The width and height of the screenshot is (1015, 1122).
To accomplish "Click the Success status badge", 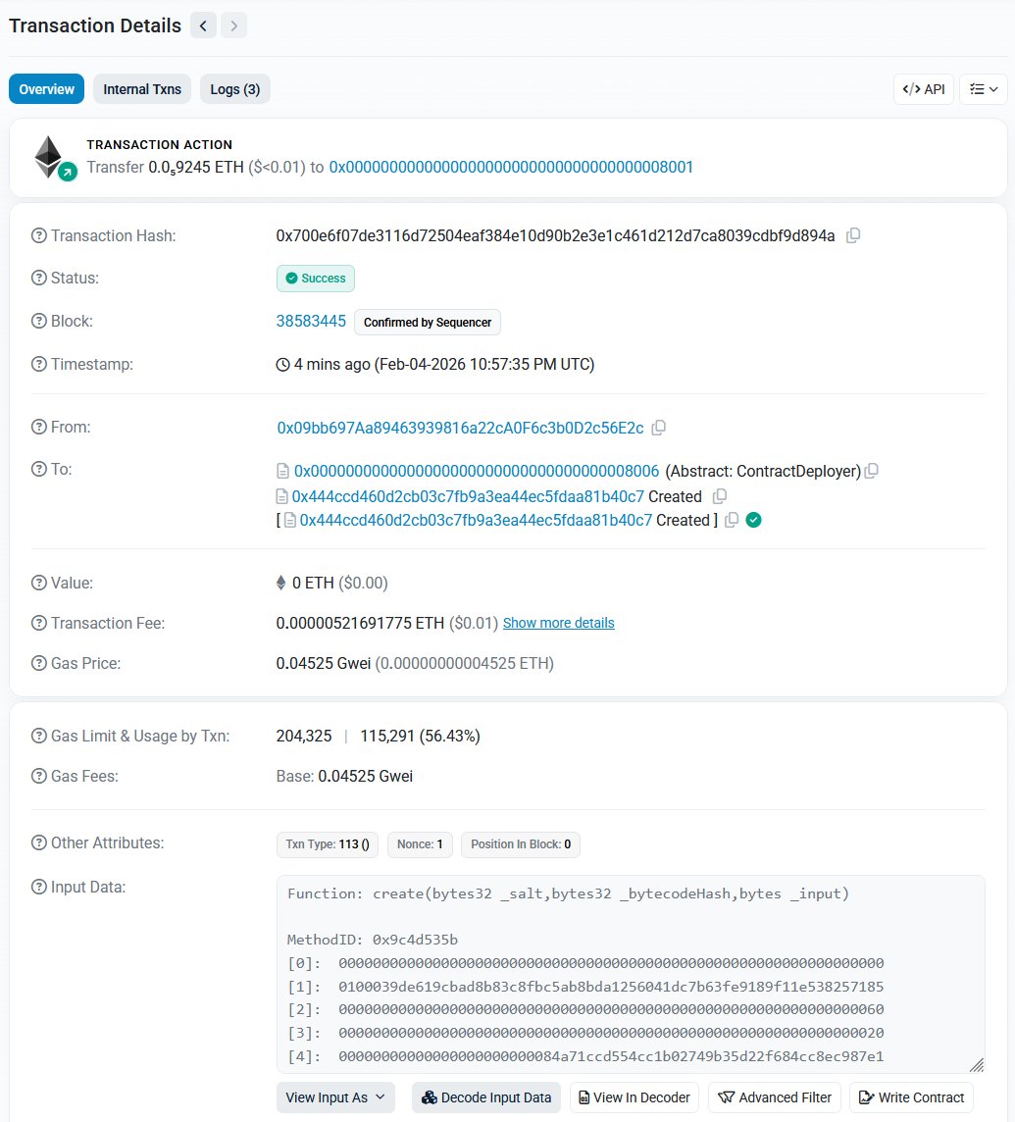I will point(316,279).
